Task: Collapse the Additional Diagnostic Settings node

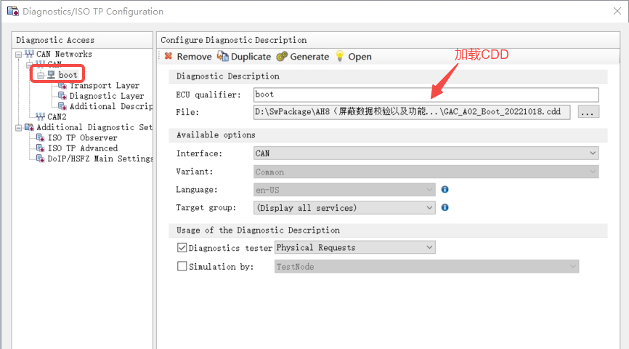Action: tap(18, 128)
